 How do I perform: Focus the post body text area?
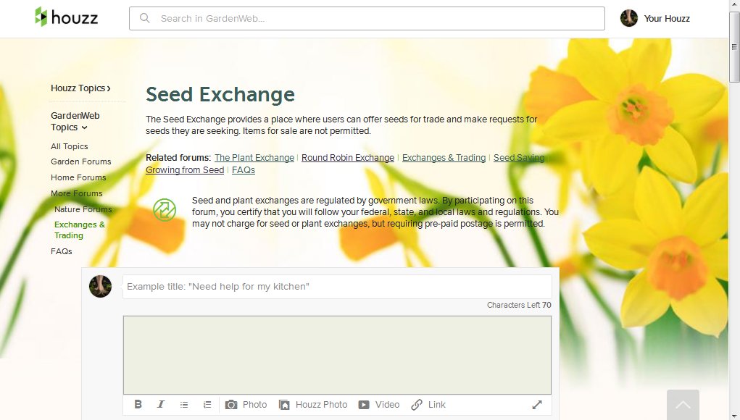pyautogui.click(x=337, y=355)
